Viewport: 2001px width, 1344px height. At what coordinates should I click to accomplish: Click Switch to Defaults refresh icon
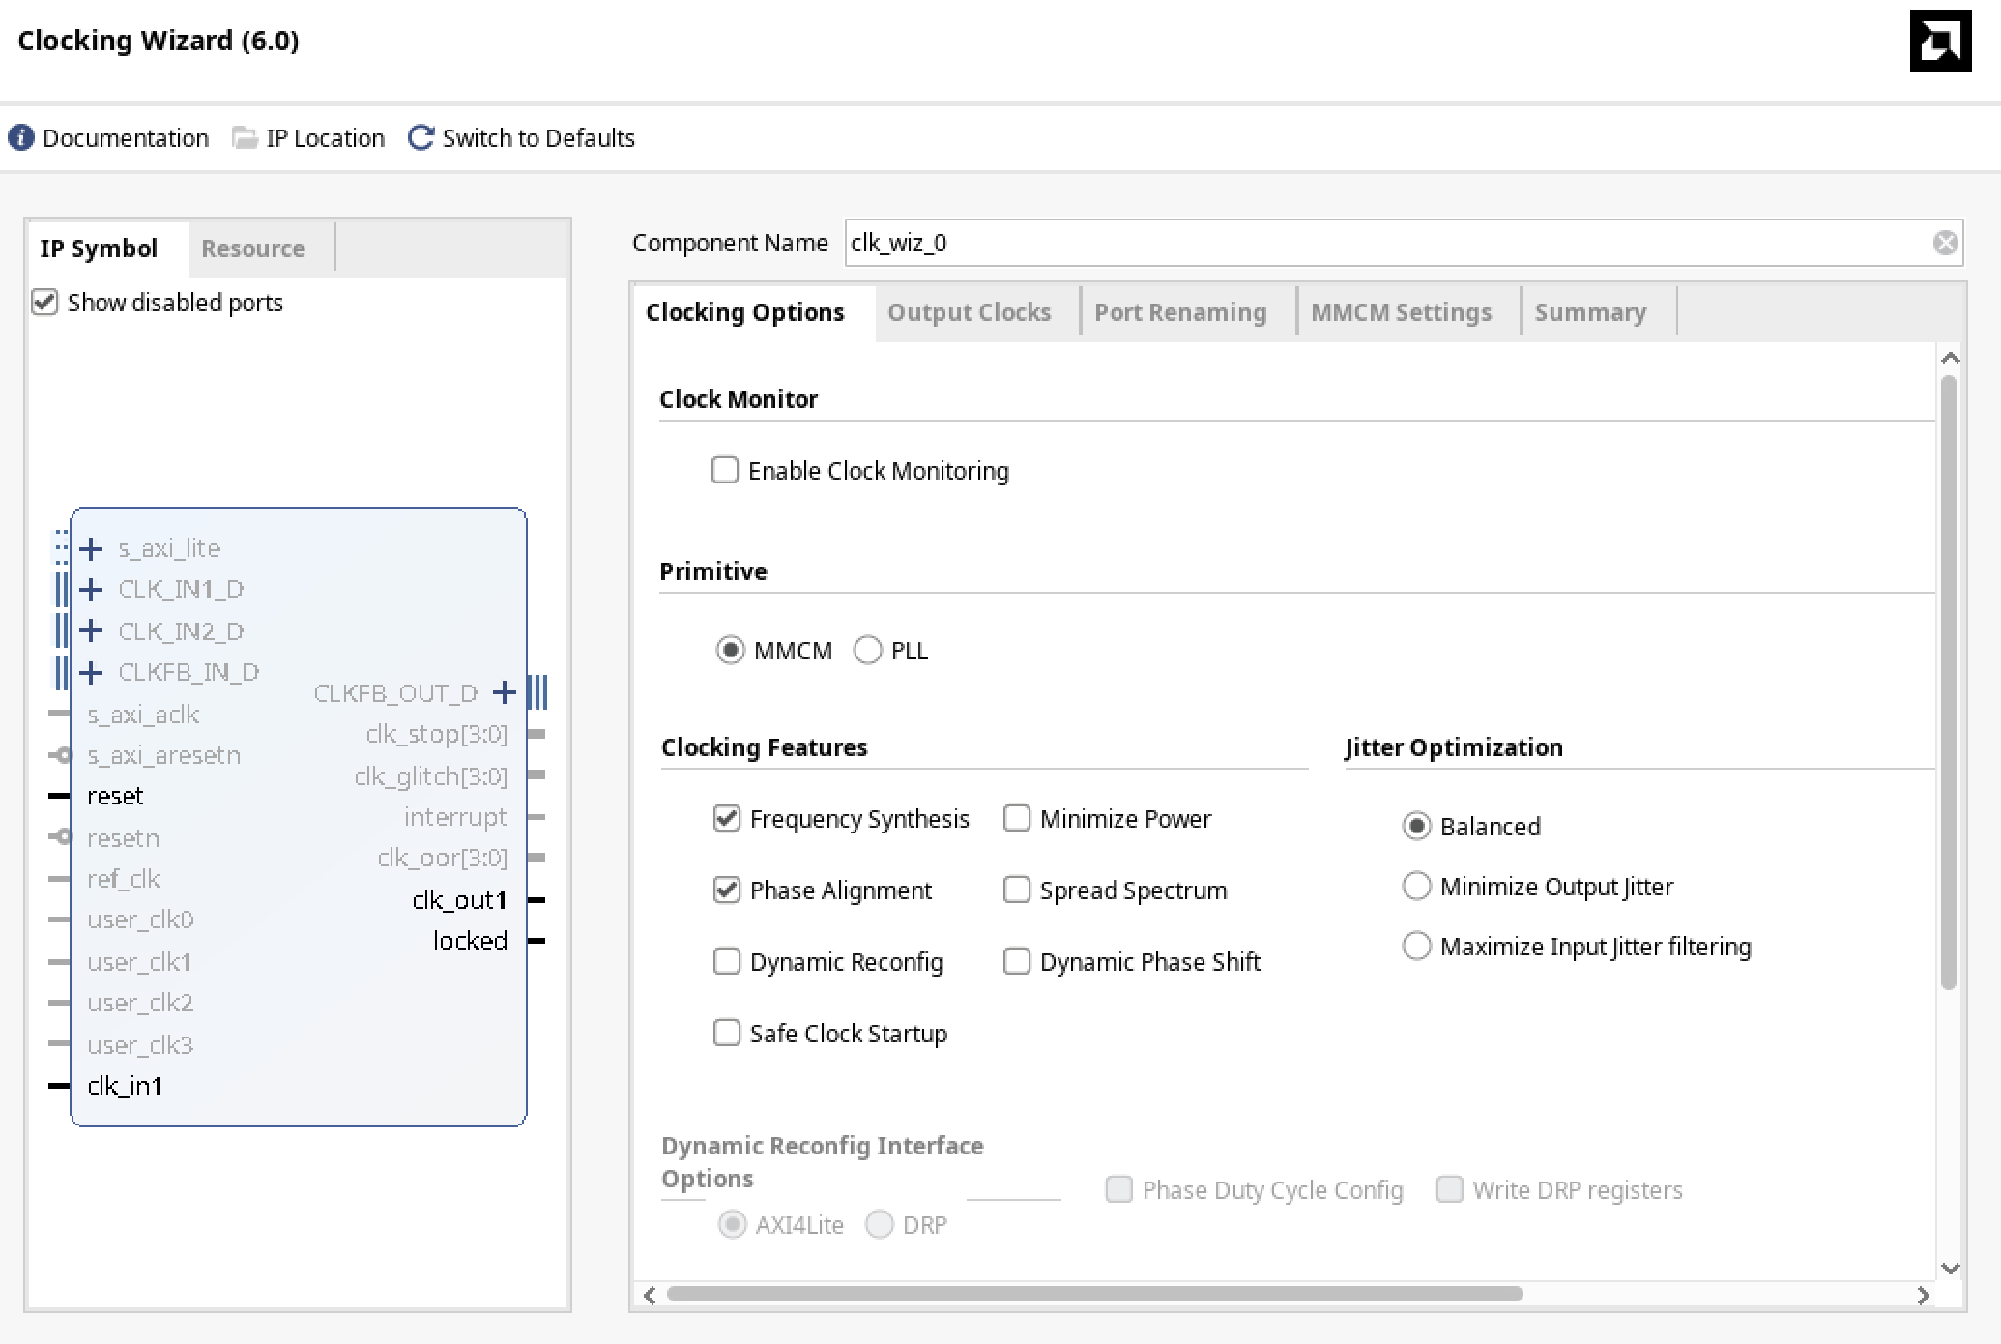pyautogui.click(x=420, y=138)
